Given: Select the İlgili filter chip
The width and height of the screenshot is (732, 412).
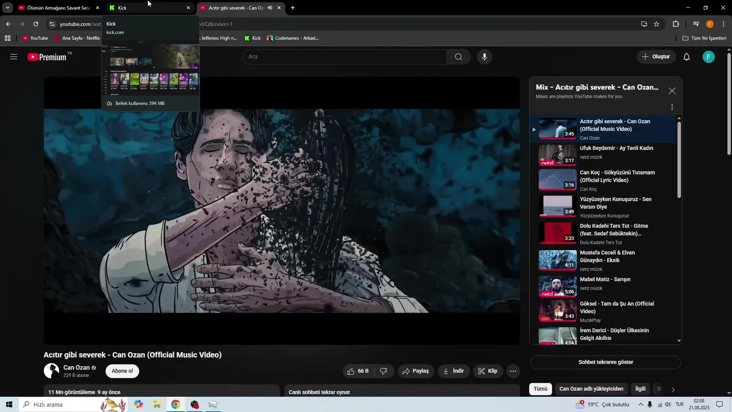Looking at the screenshot, I should 640,389.
